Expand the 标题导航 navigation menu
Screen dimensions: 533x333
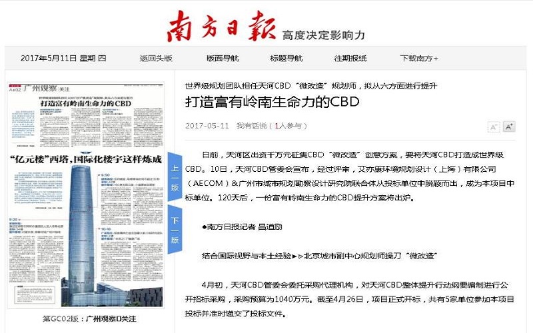pos(286,58)
